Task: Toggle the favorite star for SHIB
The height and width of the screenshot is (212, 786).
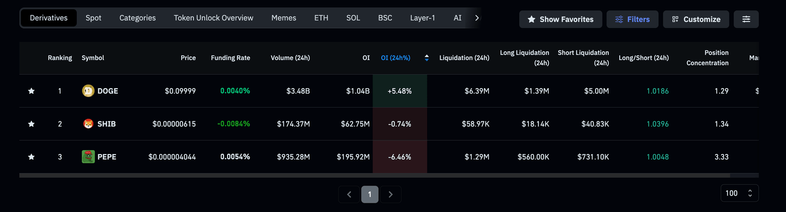Action: pyautogui.click(x=31, y=124)
